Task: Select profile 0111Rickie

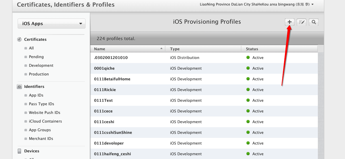Action: [204, 90]
